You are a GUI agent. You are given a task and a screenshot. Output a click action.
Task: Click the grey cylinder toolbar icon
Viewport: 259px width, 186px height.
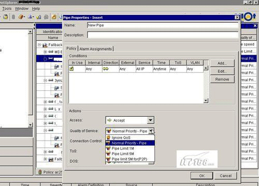click(13, 17)
